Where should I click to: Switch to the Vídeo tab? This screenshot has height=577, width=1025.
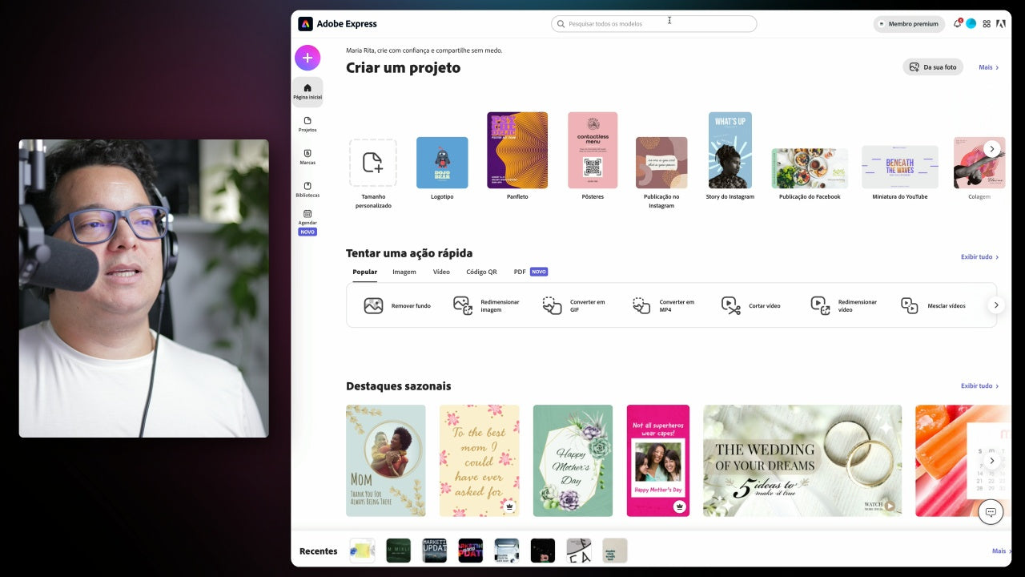click(x=441, y=272)
